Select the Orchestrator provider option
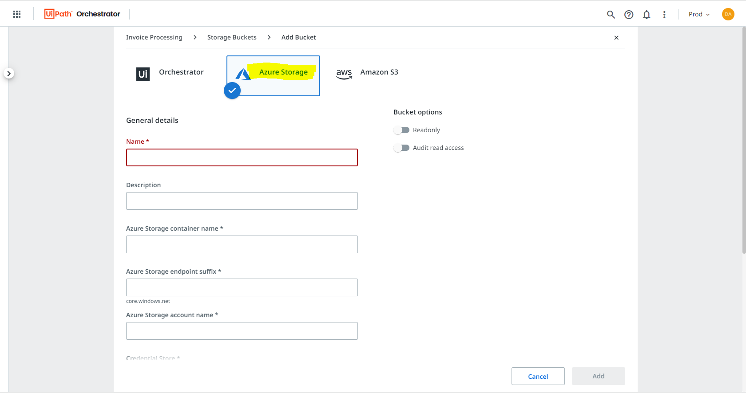The width and height of the screenshot is (746, 393). [170, 74]
